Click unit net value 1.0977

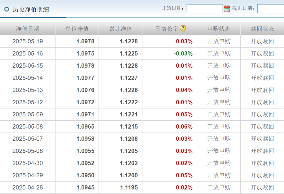(x=85, y=78)
